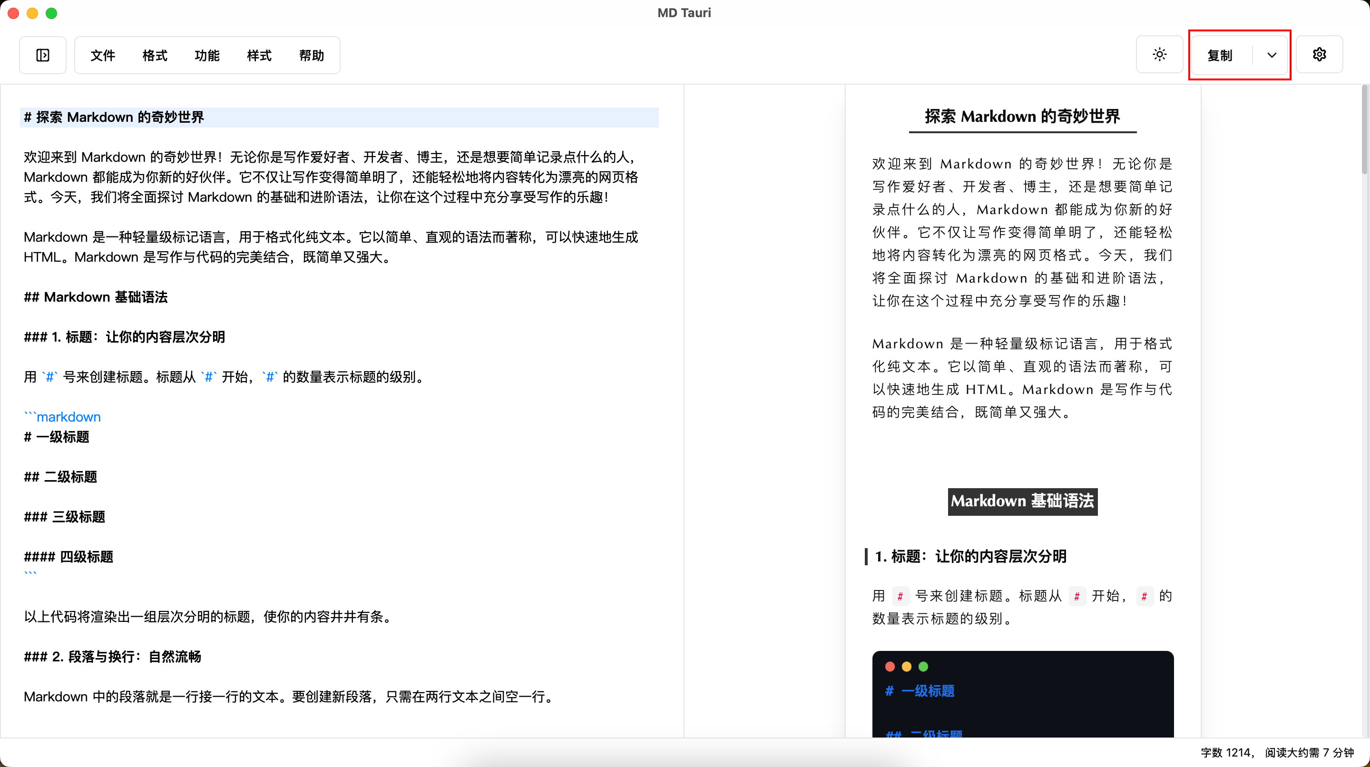Click the window's yellow minimize button
1370x767 pixels.
coord(32,13)
